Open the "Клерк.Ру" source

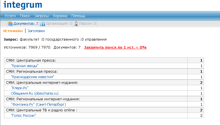20,88
